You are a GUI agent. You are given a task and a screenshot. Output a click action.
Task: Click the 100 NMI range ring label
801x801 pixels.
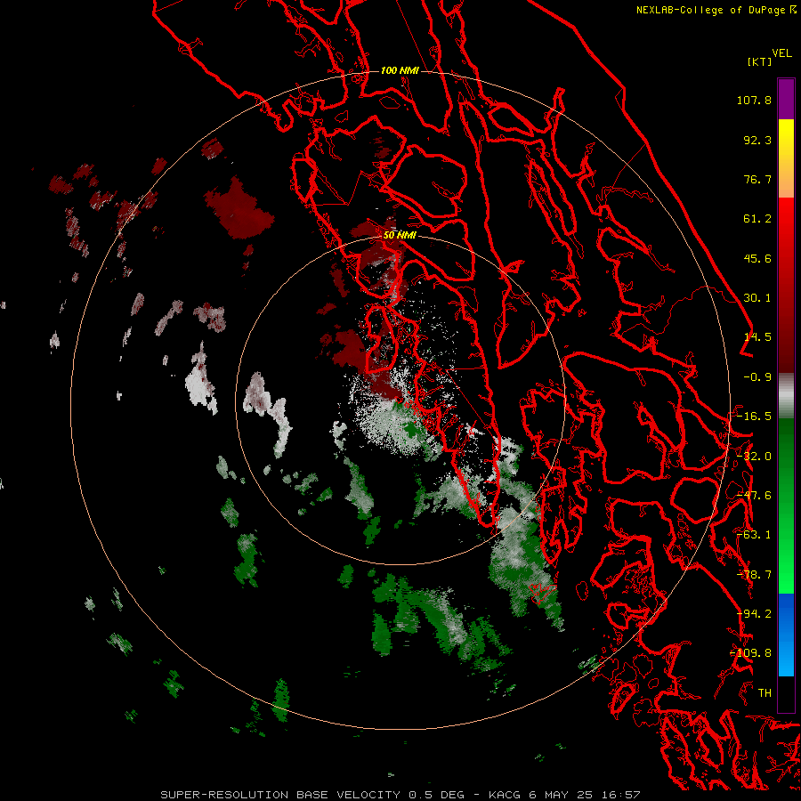click(400, 70)
